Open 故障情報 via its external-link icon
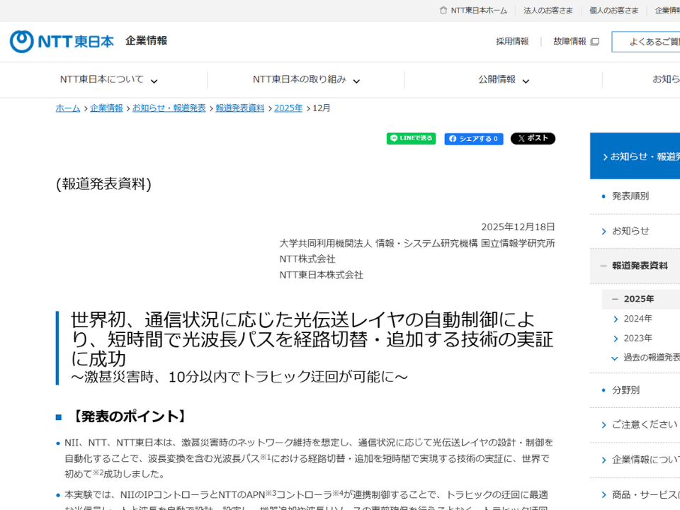Viewport: 680px width, 510px height. coord(594,42)
